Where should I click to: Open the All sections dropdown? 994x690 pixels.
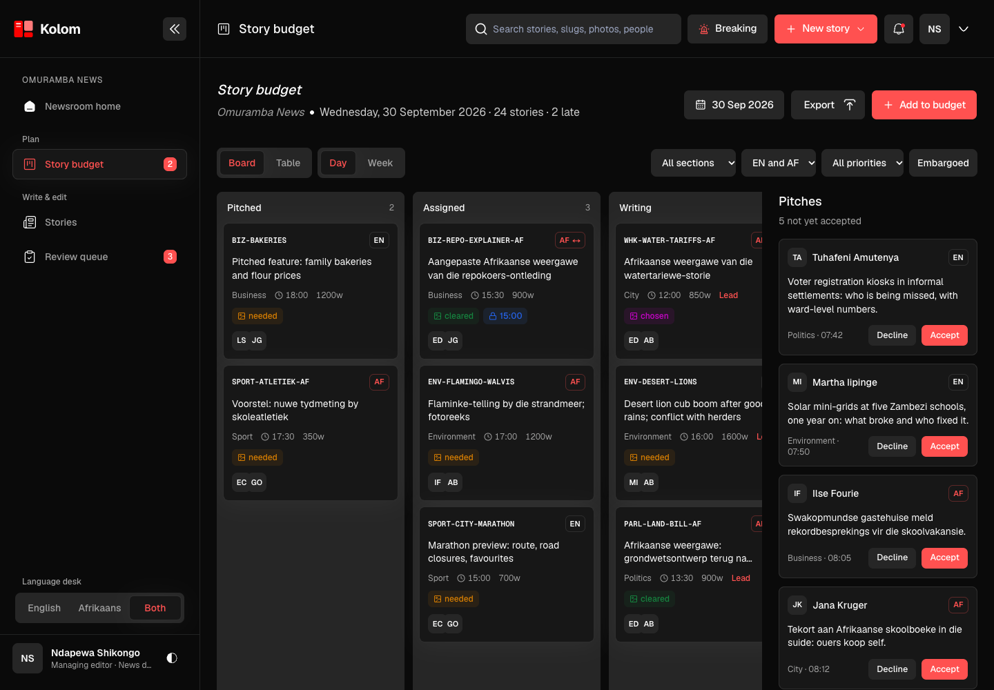(x=693, y=163)
